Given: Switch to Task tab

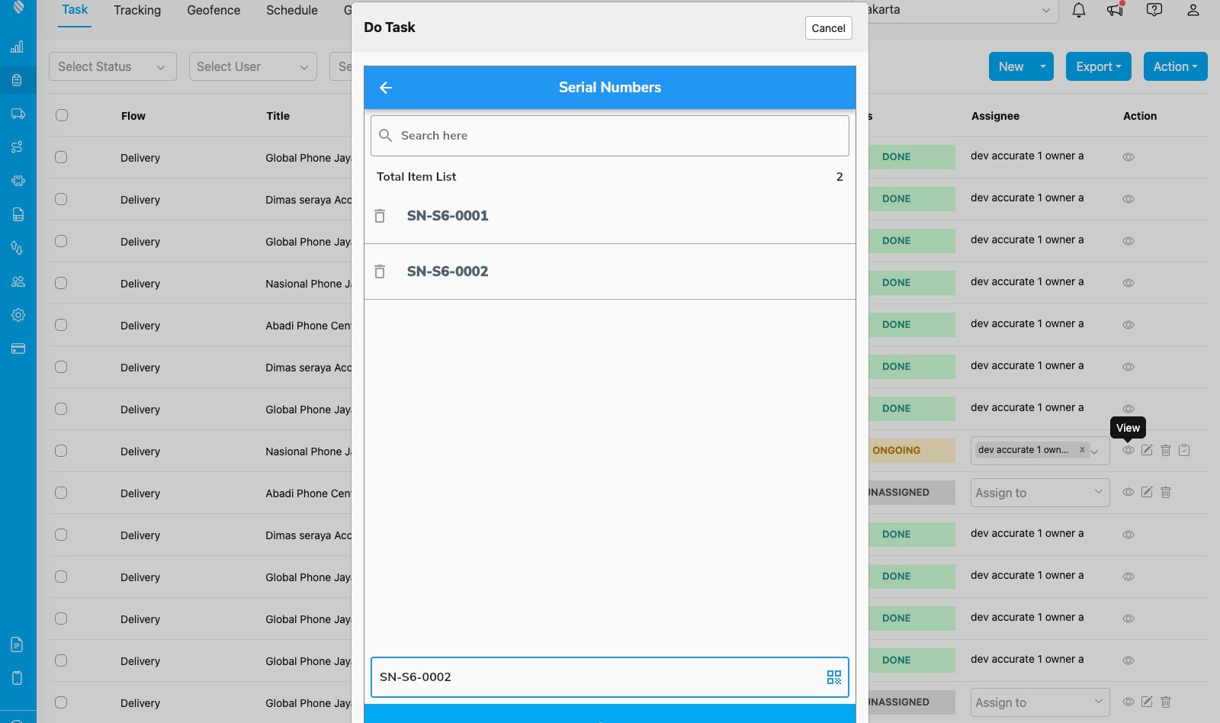Looking at the screenshot, I should (75, 10).
